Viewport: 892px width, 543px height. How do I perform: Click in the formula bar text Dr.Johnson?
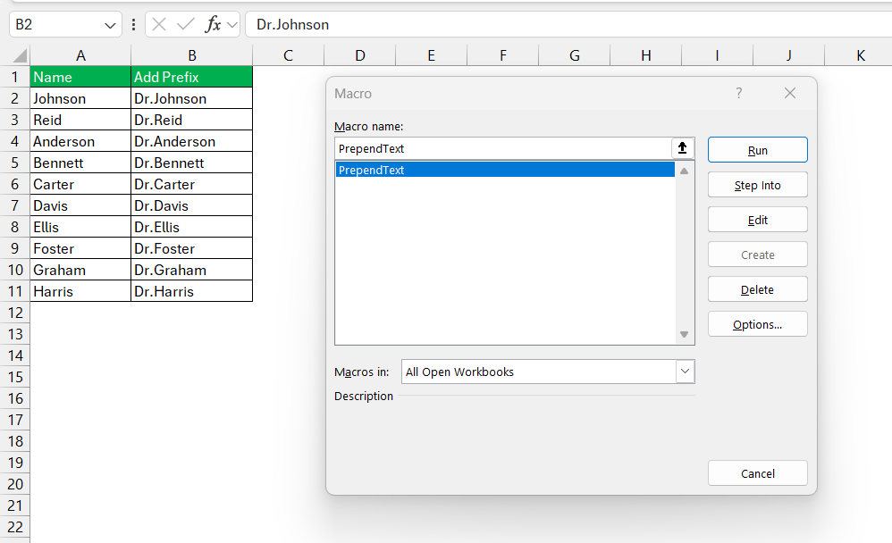point(292,24)
